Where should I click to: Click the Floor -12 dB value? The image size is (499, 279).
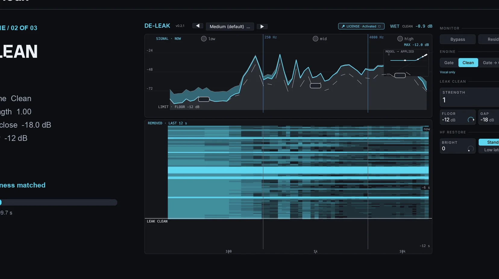[x=449, y=120]
